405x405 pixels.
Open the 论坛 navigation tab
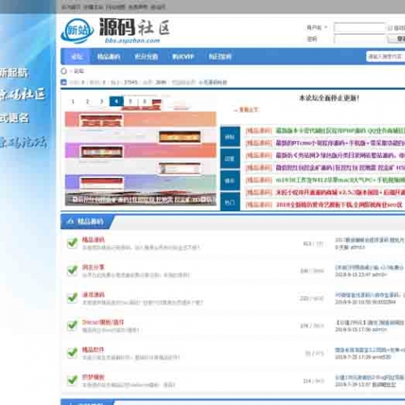click(x=76, y=57)
